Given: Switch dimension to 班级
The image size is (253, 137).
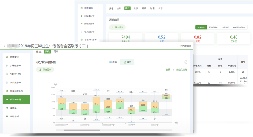Looking at the screenshot, I should tap(56, 51).
